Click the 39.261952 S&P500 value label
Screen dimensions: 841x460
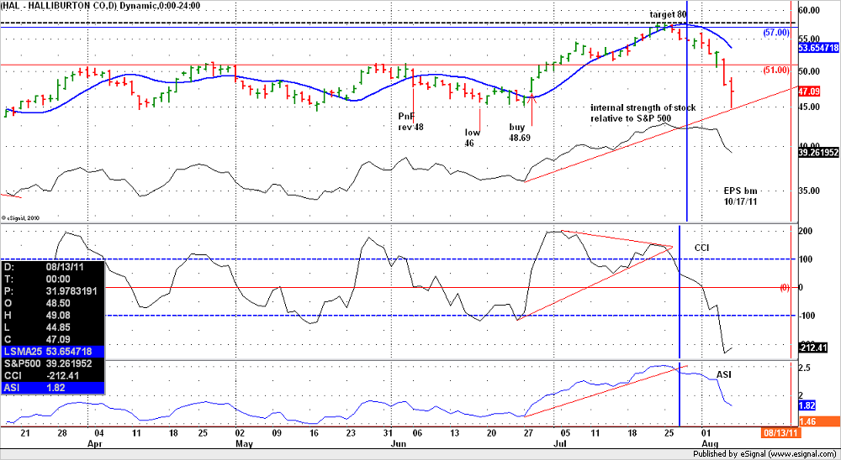pos(819,153)
